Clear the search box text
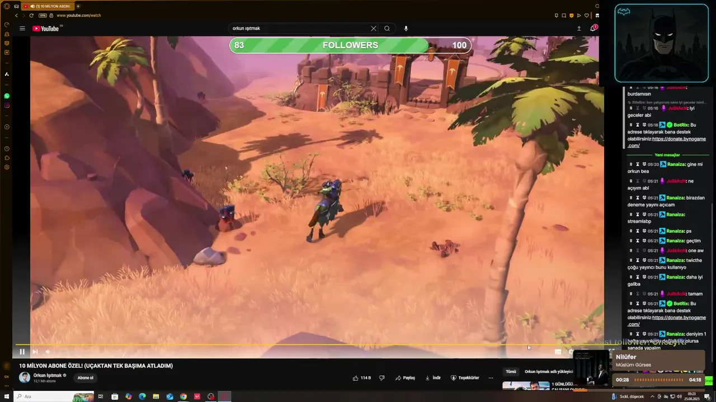The width and height of the screenshot is (716, 402). point(374,28)
